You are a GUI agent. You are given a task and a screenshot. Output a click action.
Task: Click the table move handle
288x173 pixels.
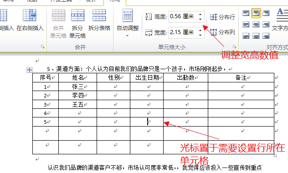coord(29,70)
